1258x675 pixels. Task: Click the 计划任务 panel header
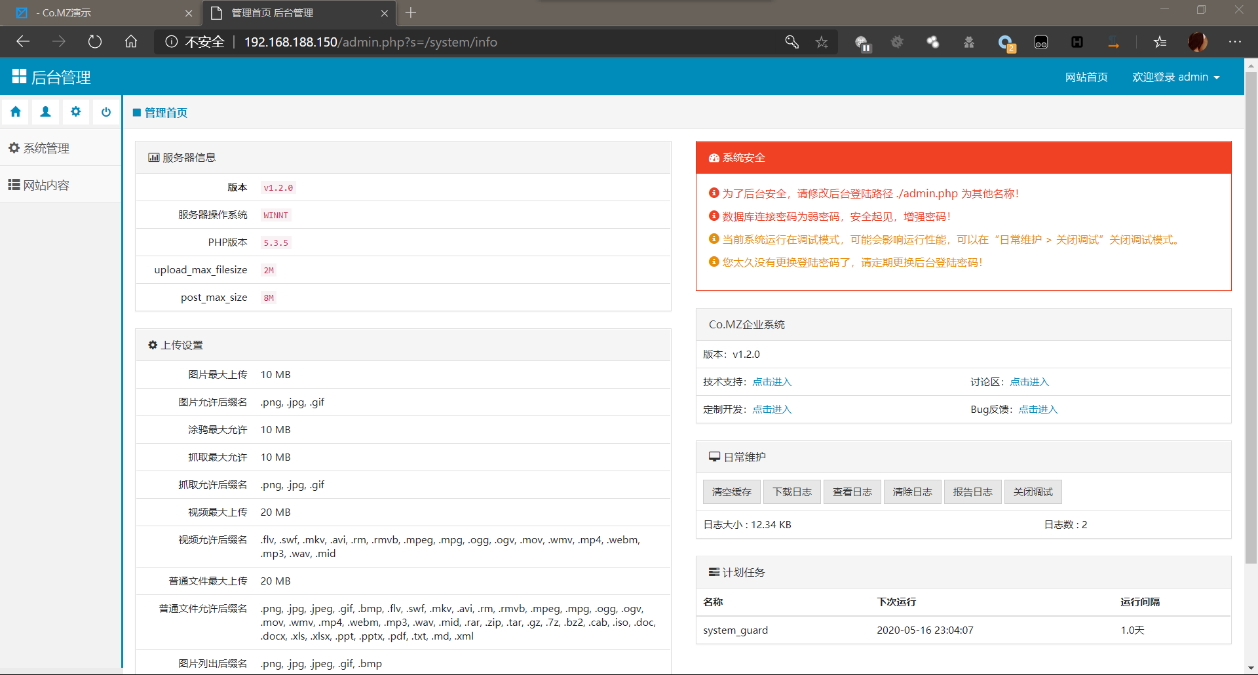coord(963,572)
